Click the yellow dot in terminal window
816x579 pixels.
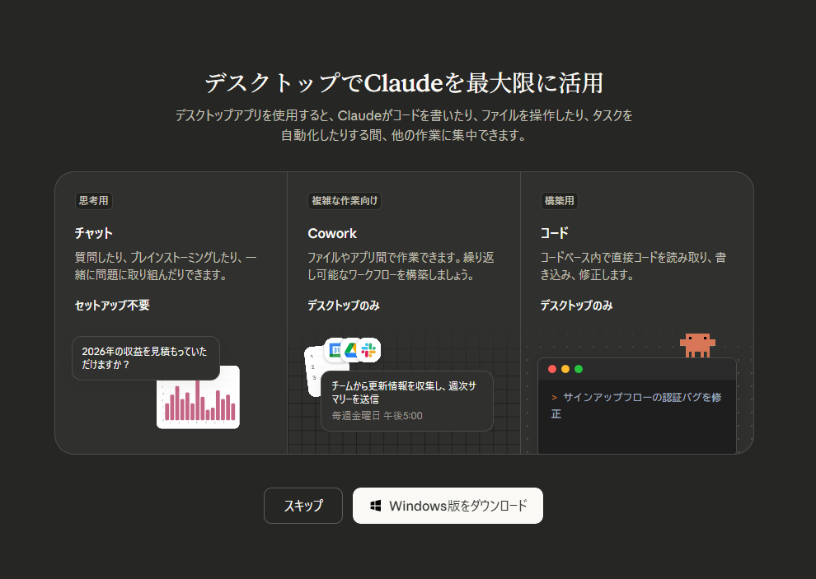pyautogui.click(x=565, y=369)
